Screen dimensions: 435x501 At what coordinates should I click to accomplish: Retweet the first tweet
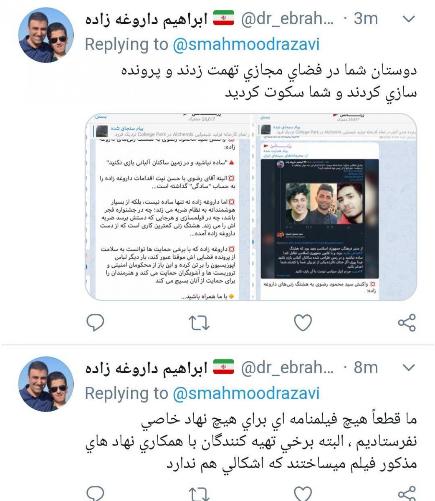point(199,323)
